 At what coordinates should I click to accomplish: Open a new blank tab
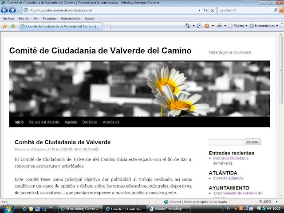[106, 27]
